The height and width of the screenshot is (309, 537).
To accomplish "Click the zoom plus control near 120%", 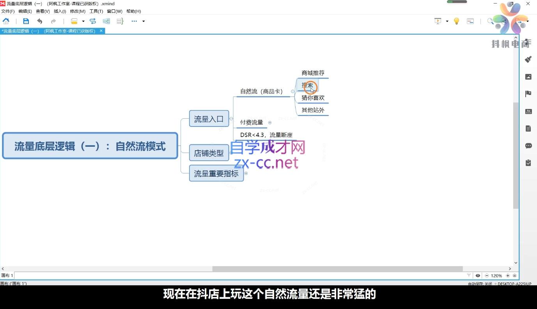I will pos(508,276).
